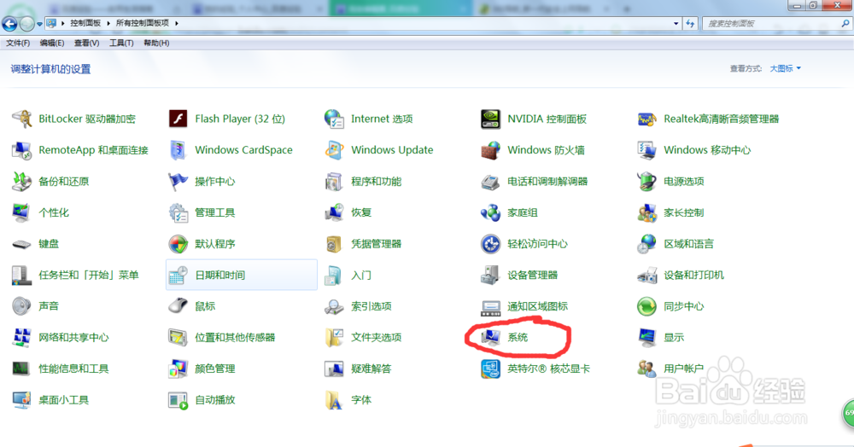Expand arrow after 所有控制面板项 breadcrumb
854x447 pixels.
(177, 23)
